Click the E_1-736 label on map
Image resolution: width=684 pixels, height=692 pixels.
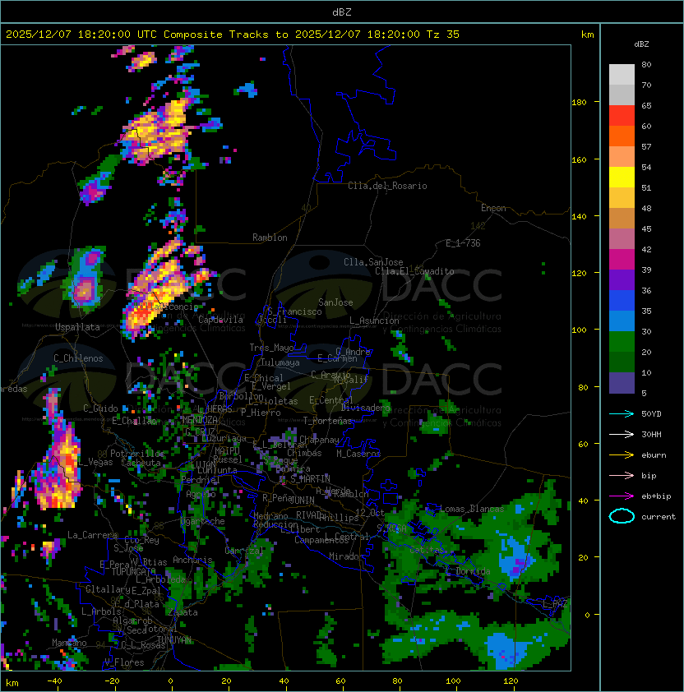pos(463,243)
